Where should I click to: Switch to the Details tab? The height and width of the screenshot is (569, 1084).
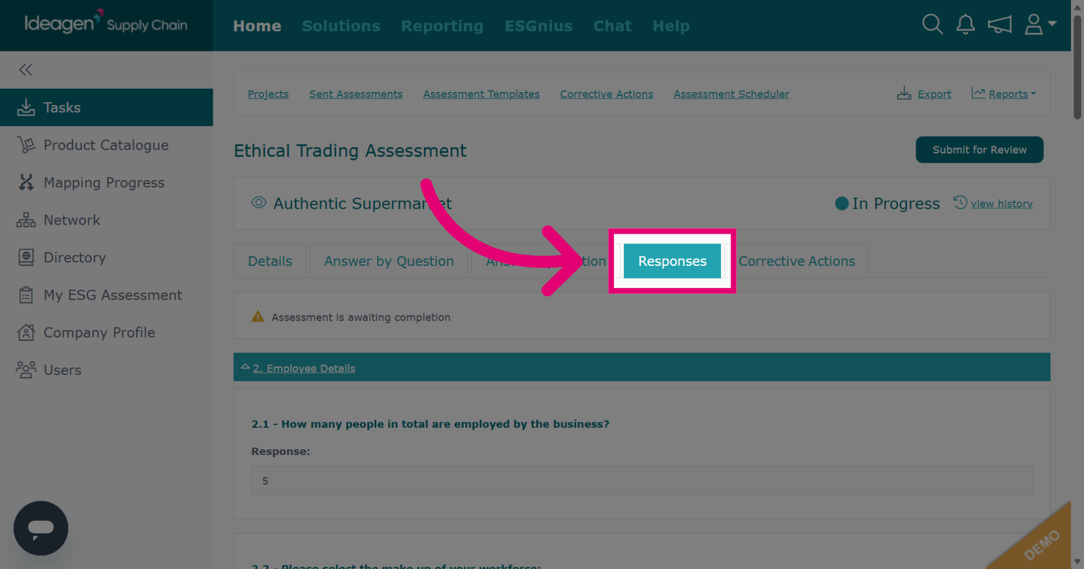pos(270,261)
